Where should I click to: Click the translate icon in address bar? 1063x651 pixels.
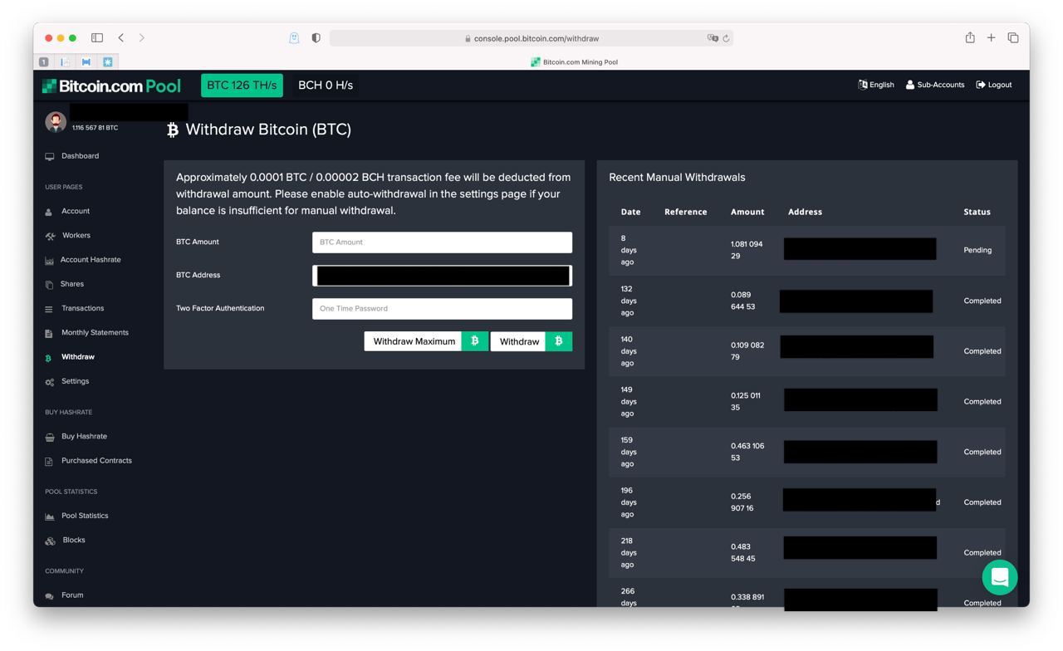coord(712,38)
